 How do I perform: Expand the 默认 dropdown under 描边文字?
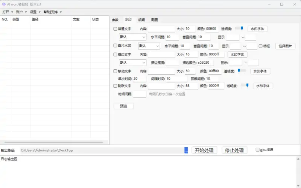[x=132, y=63]
